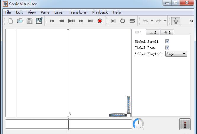Click the centre playhead line in the pane
Screen dimensions: 197x134
pos(68,73)
